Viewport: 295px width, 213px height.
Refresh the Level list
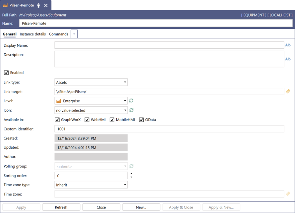(131, 101)
